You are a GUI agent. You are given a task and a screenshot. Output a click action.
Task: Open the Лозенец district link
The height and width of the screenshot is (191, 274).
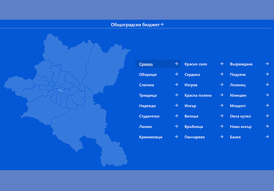(238, 85)
